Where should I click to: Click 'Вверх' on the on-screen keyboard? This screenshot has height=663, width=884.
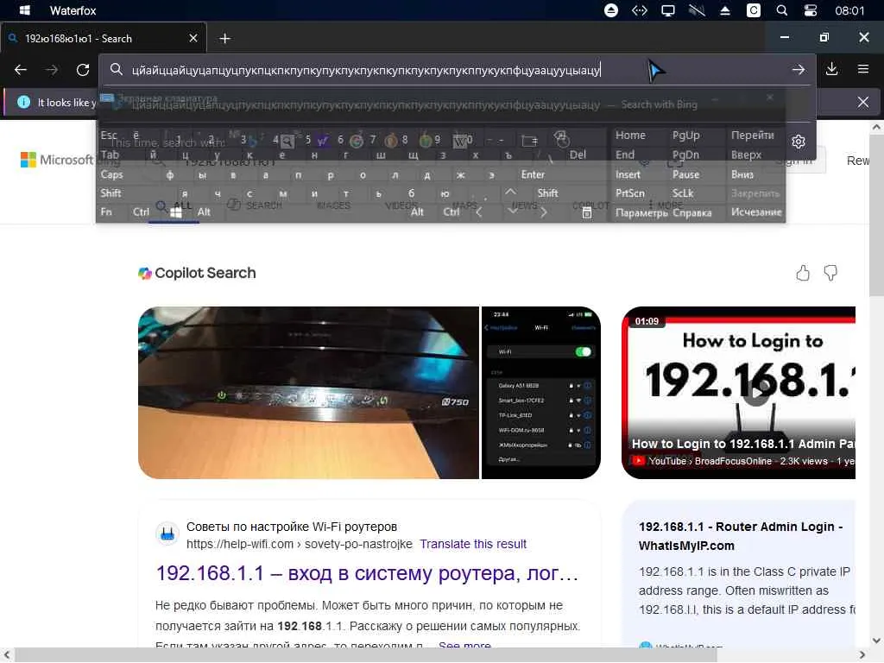pos(746,155)
